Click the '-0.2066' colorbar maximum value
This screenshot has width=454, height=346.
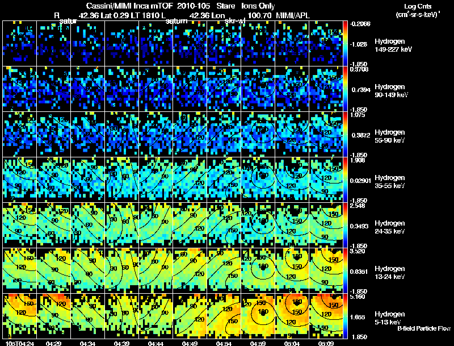tap(360, 24)
